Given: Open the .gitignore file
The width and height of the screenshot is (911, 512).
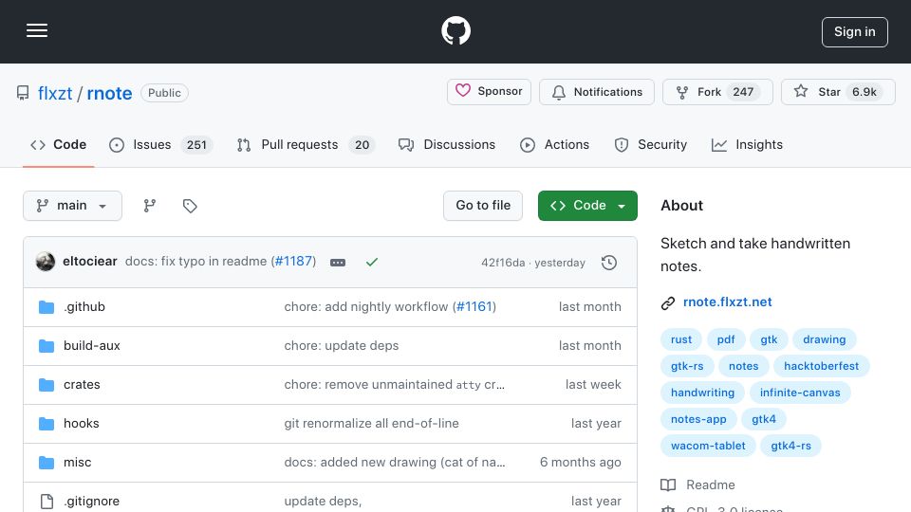Looking at the screenshot, I should [x=91, y=501].
